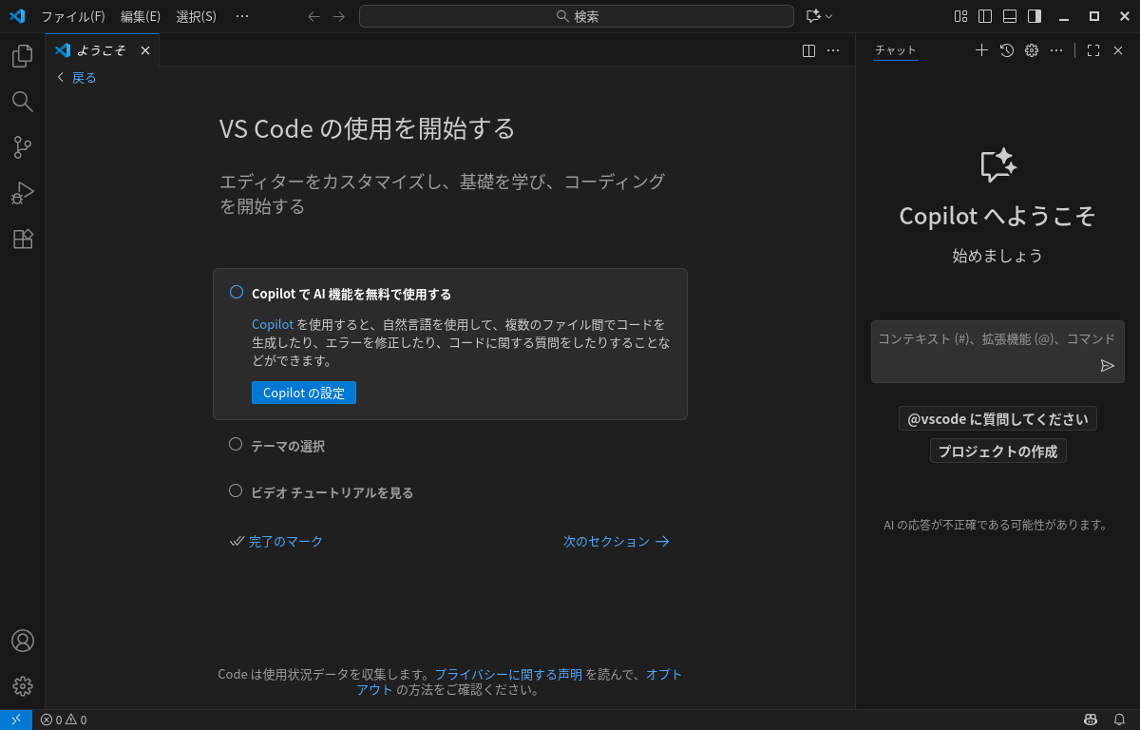Image resolution: width=1140 pixels, height=730 pixels.
Task: Toggle the primary side bar layout icon
Action: point(985,16)
